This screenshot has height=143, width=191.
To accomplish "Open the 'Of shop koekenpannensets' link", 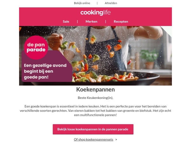I will [x=93, y=140].
